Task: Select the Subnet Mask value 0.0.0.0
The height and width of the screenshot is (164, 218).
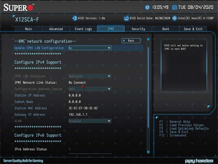Action: (75, 102)
